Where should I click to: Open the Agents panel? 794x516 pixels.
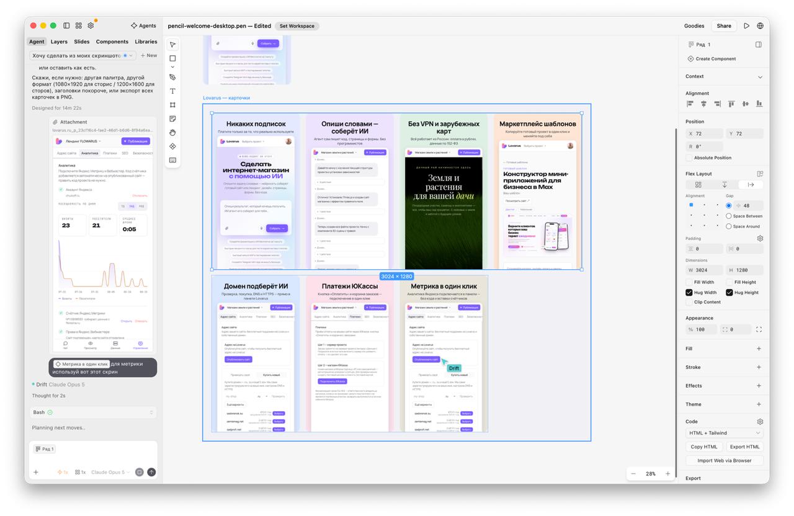point(143,25)
